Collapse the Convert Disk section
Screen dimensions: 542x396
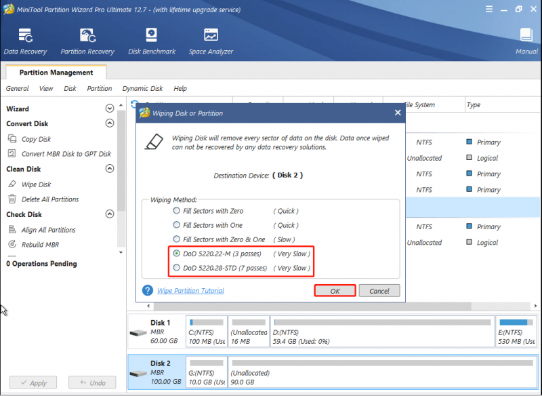pyautogui.click(x=110, y=123)
